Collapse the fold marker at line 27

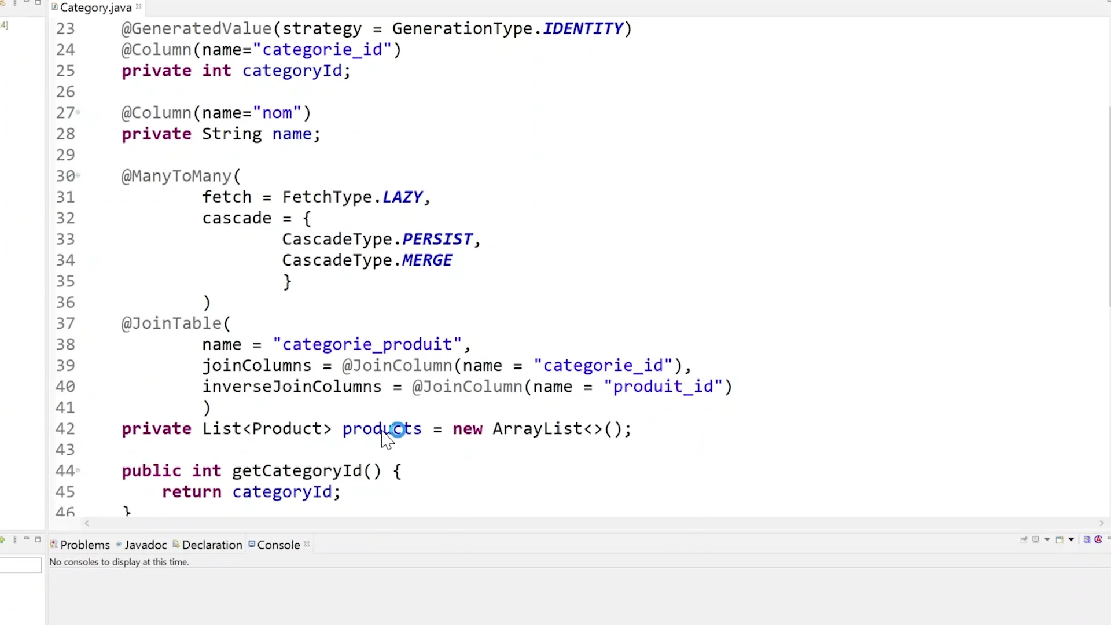(78, 112)
